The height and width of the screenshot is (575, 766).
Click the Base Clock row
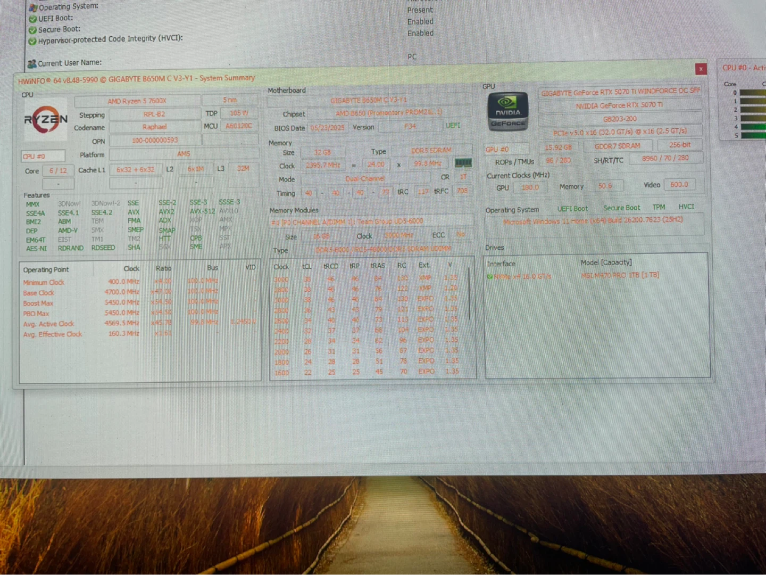[140, 292]
